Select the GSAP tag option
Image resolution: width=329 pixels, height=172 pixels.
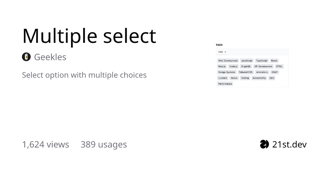(x=274, y=72)
